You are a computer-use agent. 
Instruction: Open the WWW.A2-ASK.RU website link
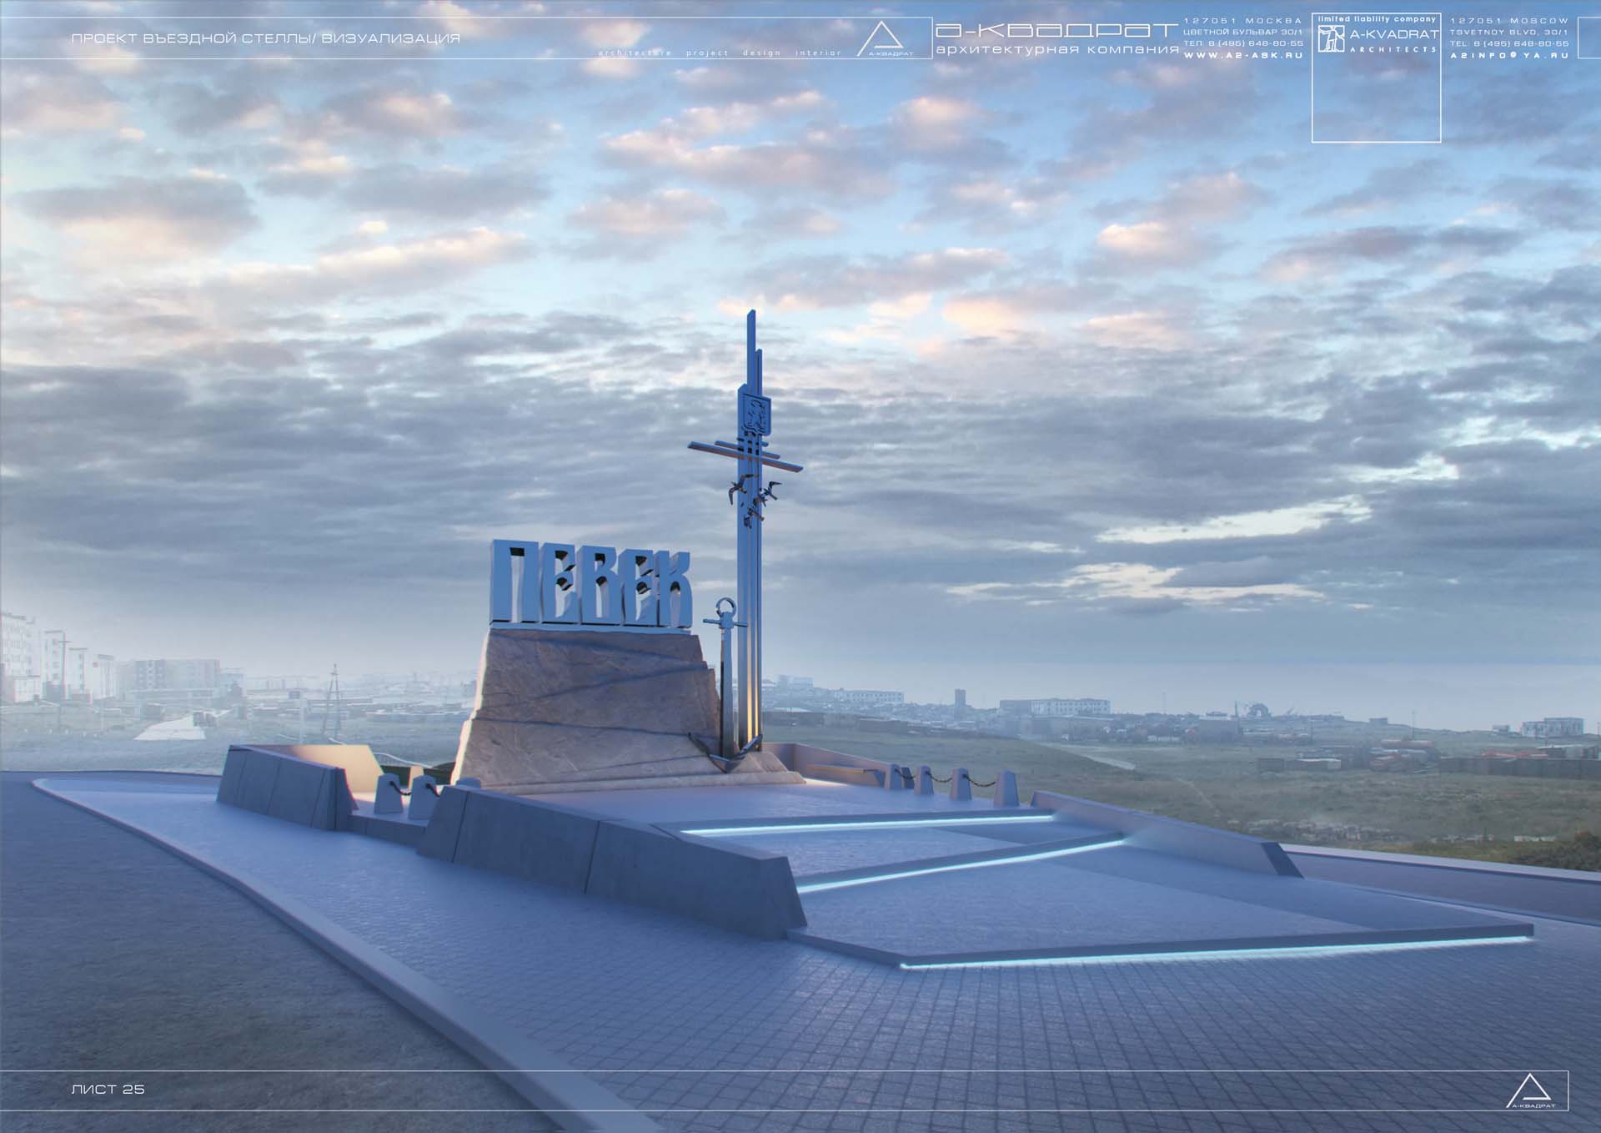click(x=1242, y=55)
